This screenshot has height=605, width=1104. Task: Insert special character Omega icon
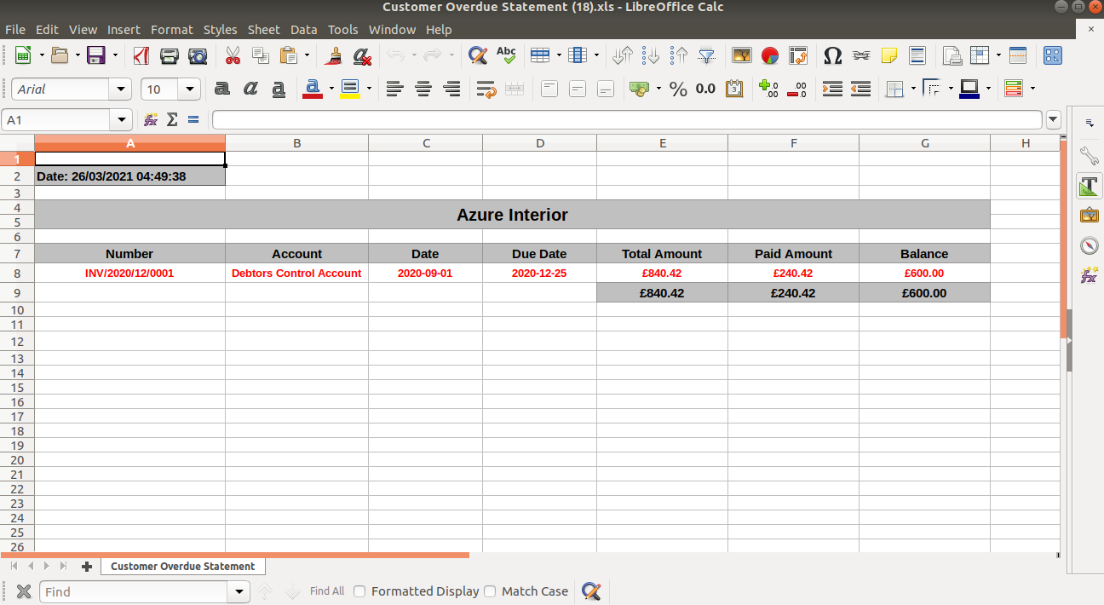click(x=833, y=56)
